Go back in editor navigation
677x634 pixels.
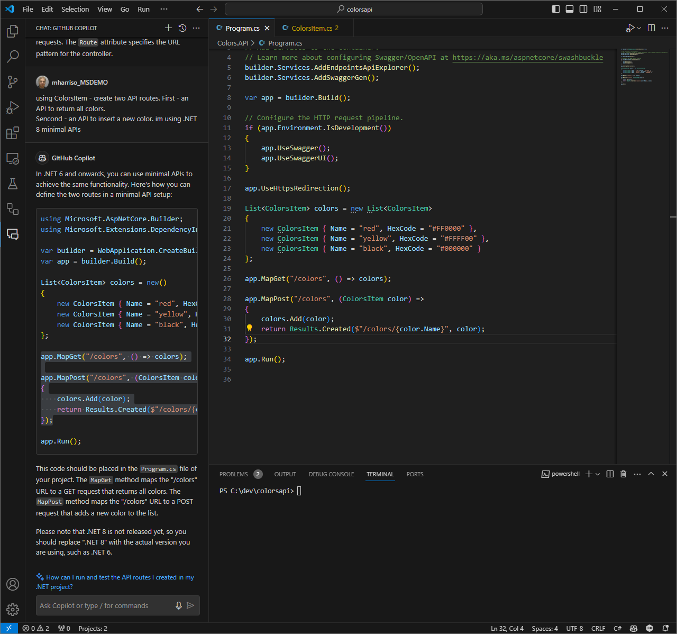coord(199,9)
